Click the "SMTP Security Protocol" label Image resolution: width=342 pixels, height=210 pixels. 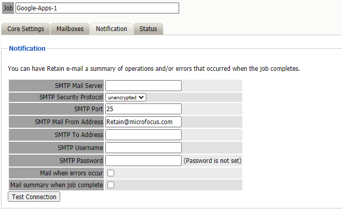click(x=71, y=97)
